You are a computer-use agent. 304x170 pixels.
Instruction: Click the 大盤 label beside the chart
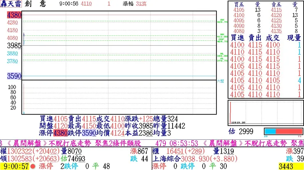pyautogui.click(x=221, y=81)
